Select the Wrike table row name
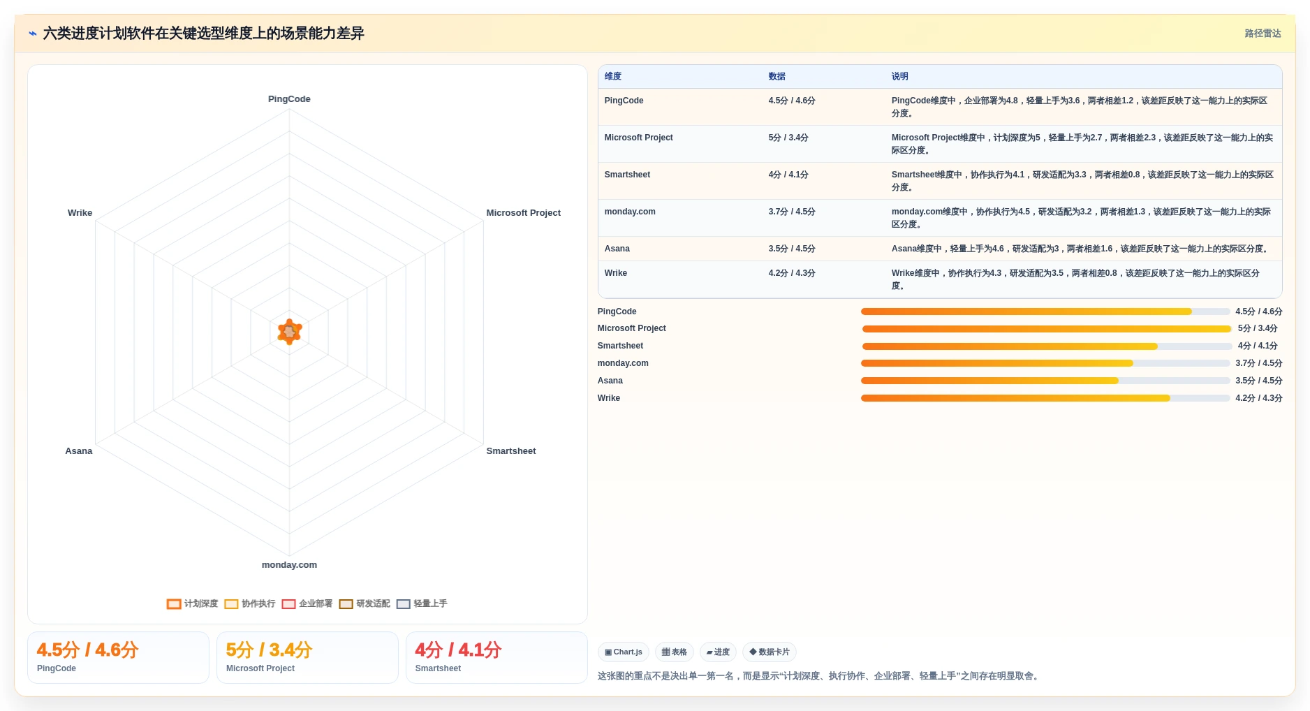Image resolution: width=1310 pixels, height=711 pixels. point(616,273)
